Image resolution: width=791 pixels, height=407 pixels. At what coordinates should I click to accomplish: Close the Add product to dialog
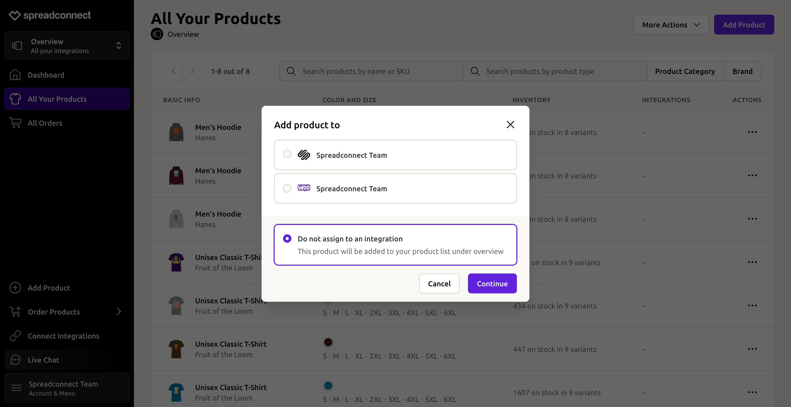[x=510, y=125]
